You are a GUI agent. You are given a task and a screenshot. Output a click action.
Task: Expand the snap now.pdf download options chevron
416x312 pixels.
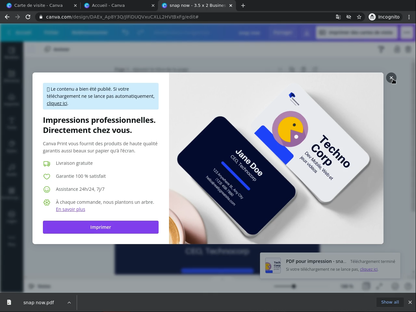point(69,303)
